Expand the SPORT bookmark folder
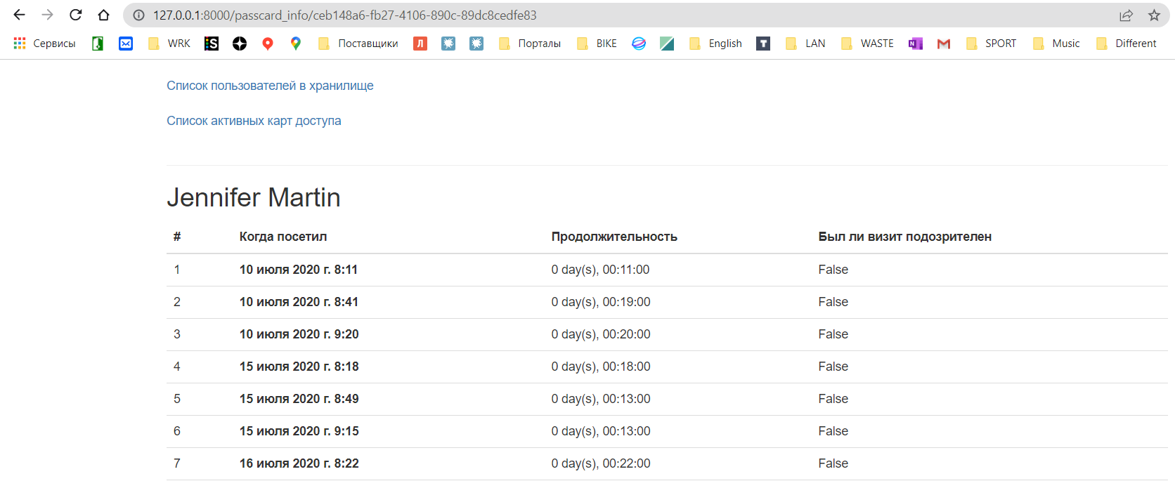This screenshot has width=1175, height=481. coord(992,44)
